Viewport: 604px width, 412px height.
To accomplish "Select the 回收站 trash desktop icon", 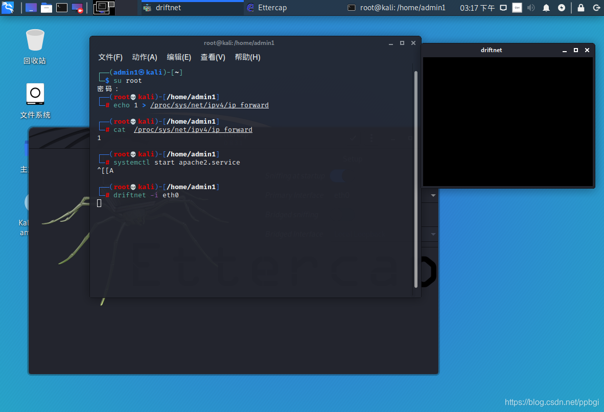I will click(x=35, y=47).
